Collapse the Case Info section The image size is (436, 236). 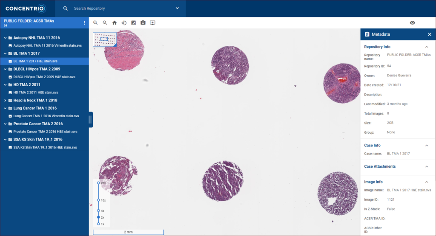[427, 145]
